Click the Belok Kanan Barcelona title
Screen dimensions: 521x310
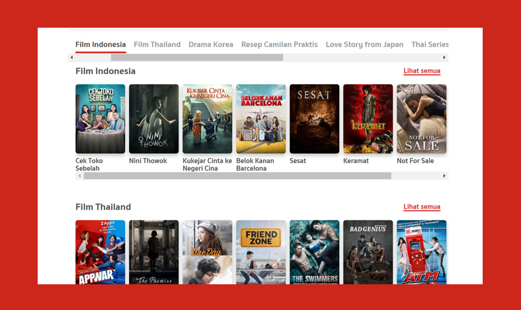[255, 164]
